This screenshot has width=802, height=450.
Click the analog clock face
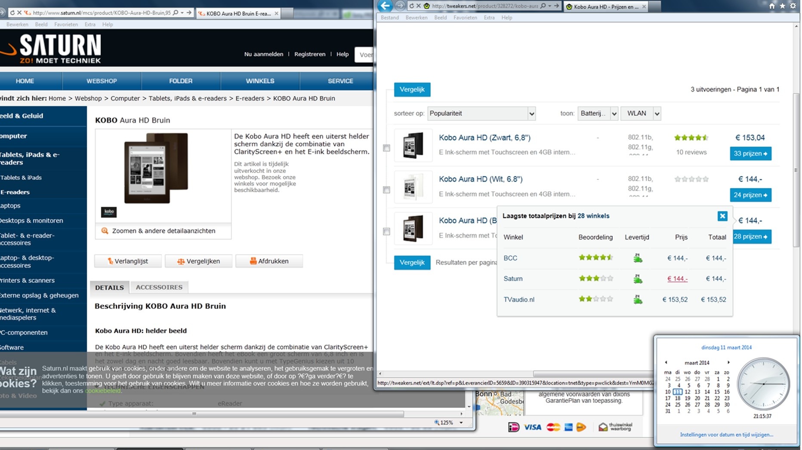764,384
